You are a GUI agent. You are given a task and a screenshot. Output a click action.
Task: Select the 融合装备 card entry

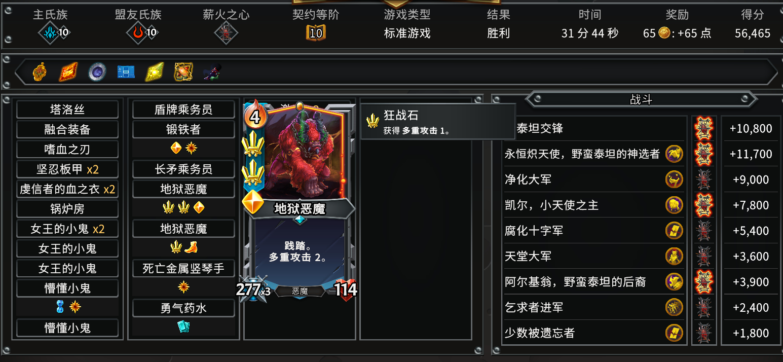[67, 129]
